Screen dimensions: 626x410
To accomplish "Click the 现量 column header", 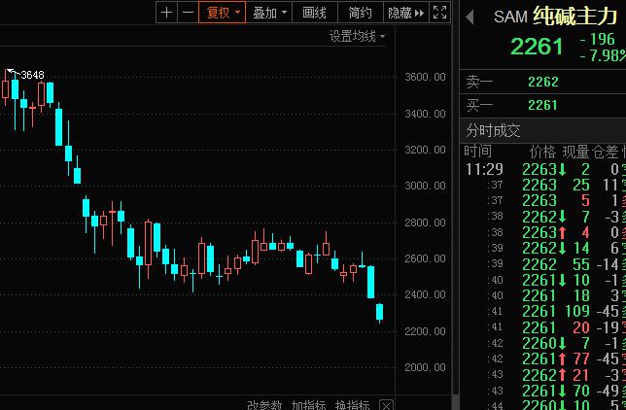I will 575,152.
